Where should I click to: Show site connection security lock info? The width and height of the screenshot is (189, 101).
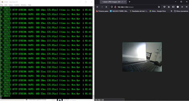115,7
